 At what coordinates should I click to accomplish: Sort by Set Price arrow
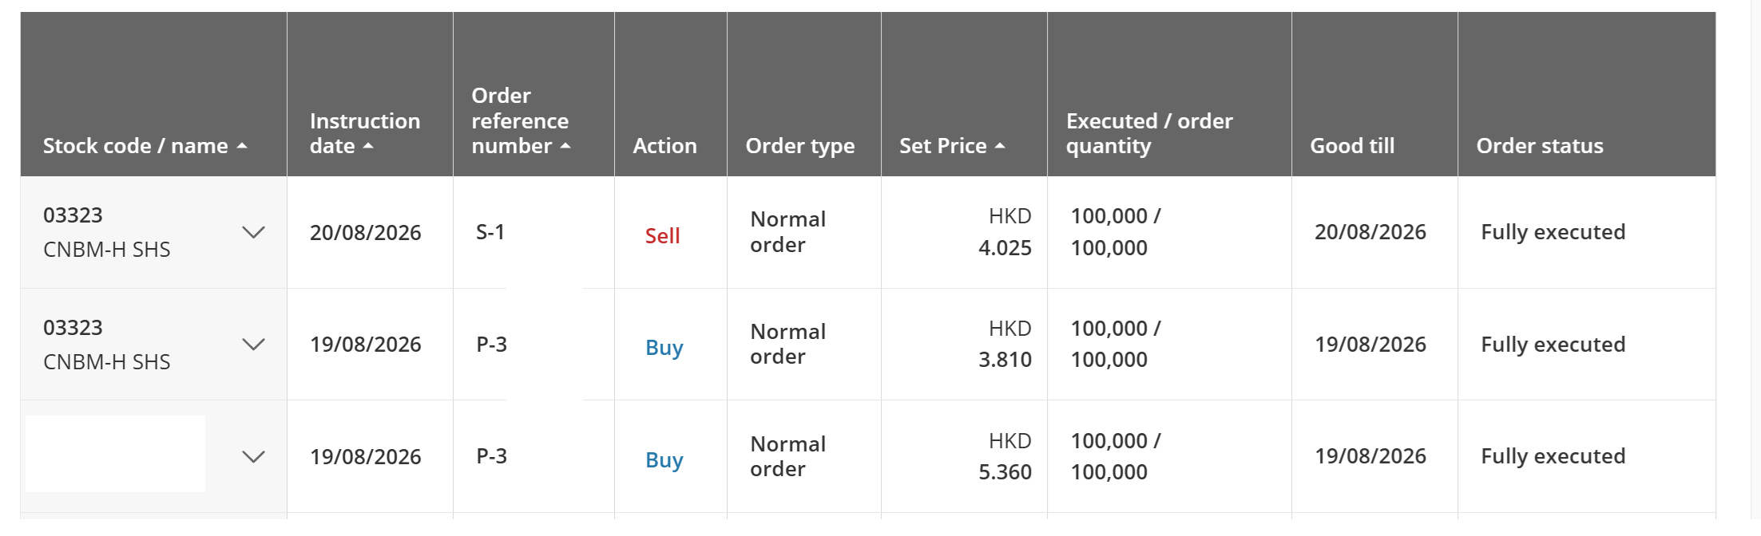[1000, 146]
